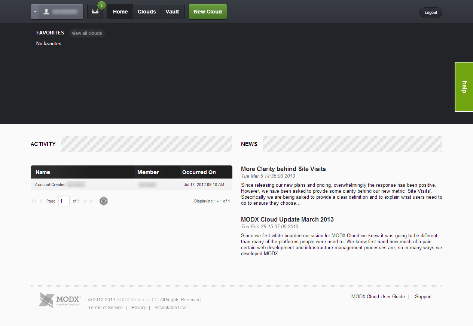The image size is (473, 326).
Task: Open MODX Cloud Update March 2013 article
Action: (x=287, y=219)
